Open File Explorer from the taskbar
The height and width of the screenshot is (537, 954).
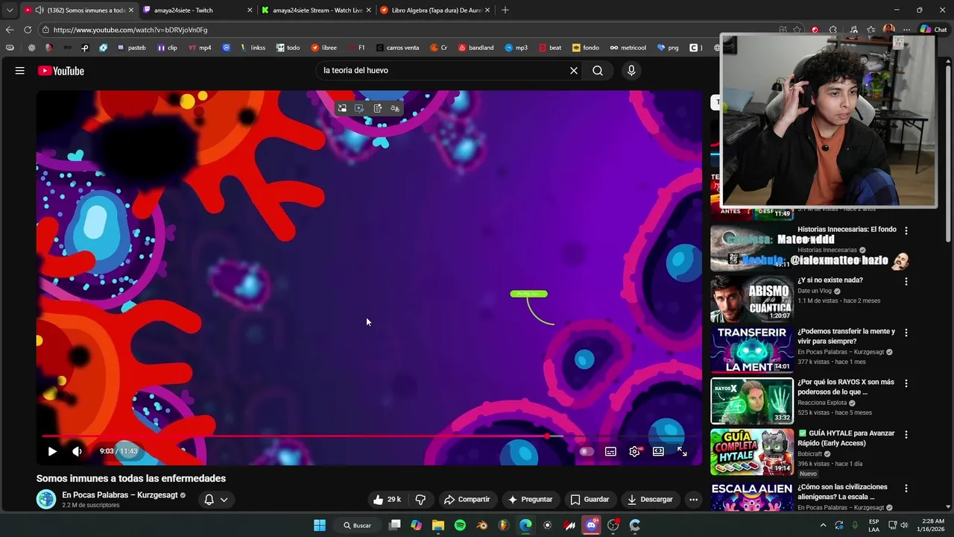(438, 525)
